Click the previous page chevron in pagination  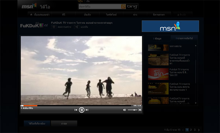pyautogui.click(x=183, y=130)
